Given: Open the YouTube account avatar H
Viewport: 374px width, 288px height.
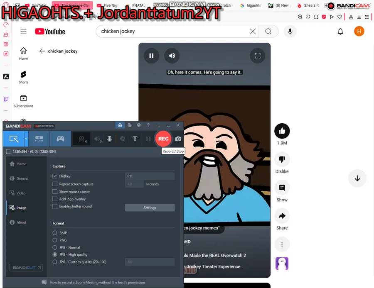Looking at the screenshot, I should click(x=359, y=31).
